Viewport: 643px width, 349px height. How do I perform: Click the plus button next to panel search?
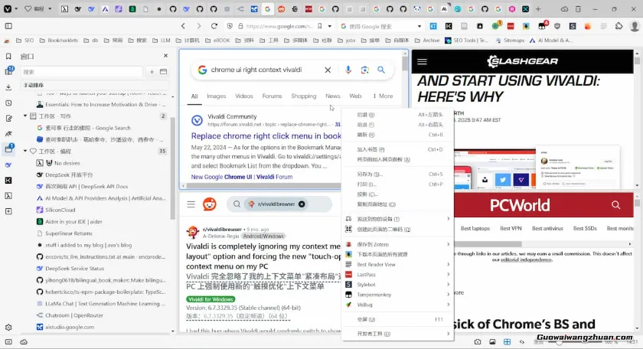coord(152,72)
